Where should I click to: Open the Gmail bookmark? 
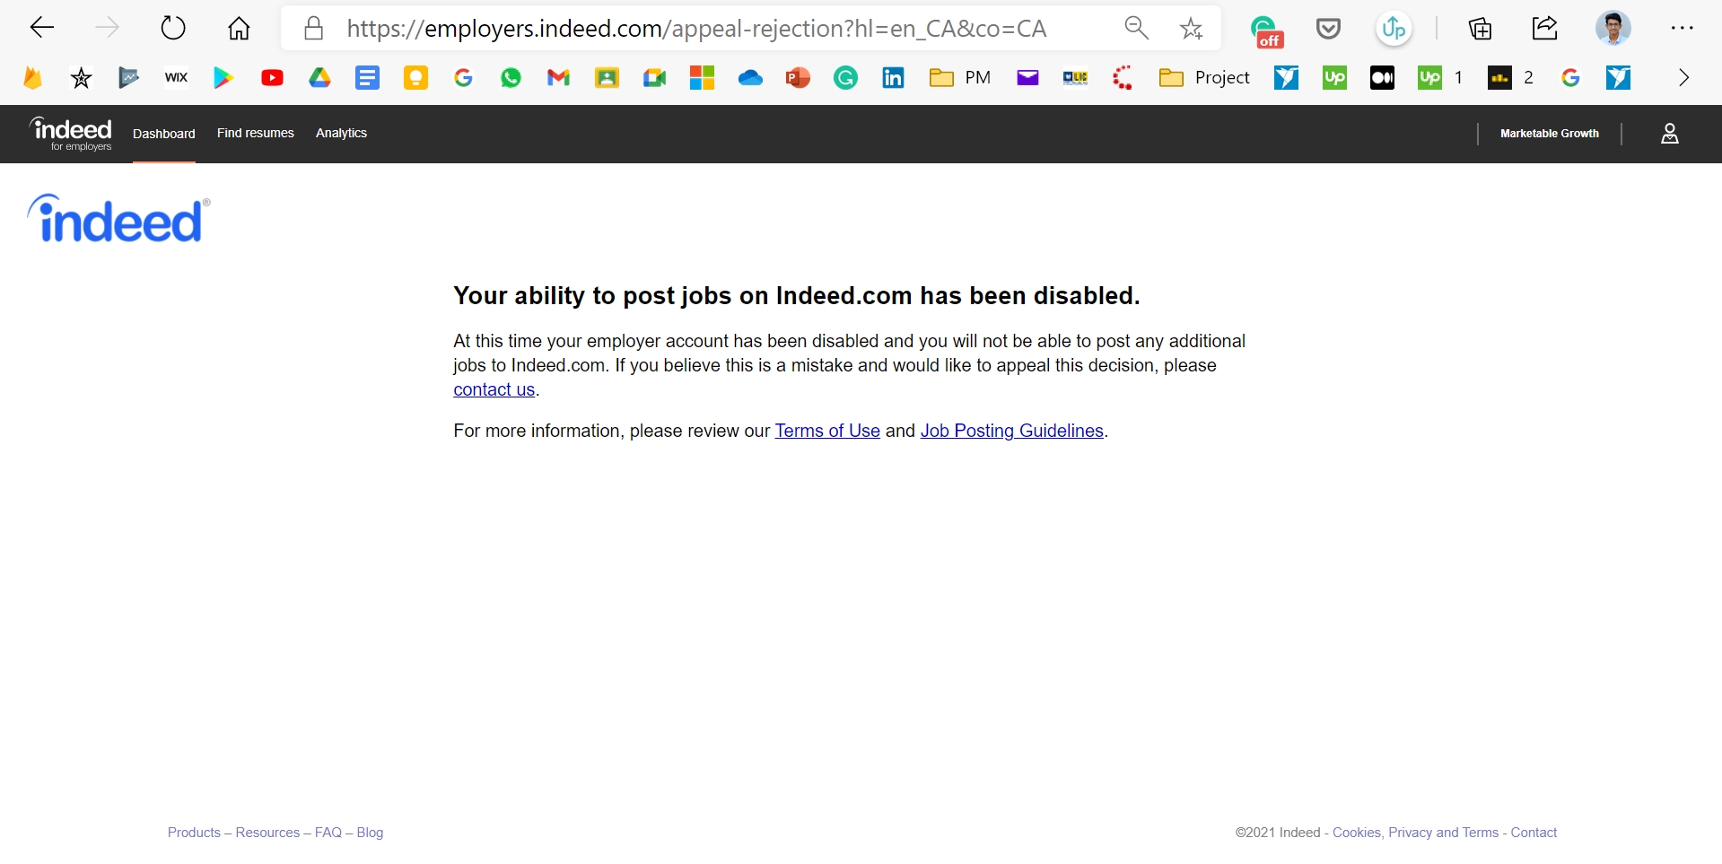coord(558,77)
